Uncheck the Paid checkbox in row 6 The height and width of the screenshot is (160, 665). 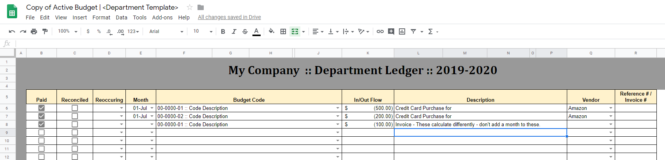(x=41, y=108)
